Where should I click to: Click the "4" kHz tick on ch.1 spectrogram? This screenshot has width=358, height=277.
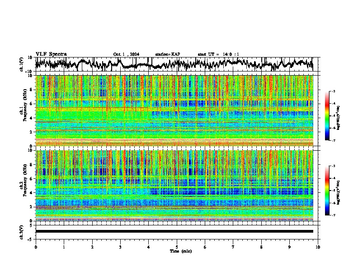(x=31, y=118)
